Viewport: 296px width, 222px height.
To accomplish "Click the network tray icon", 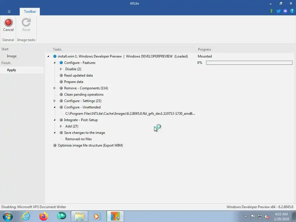I will pos(260,217).
